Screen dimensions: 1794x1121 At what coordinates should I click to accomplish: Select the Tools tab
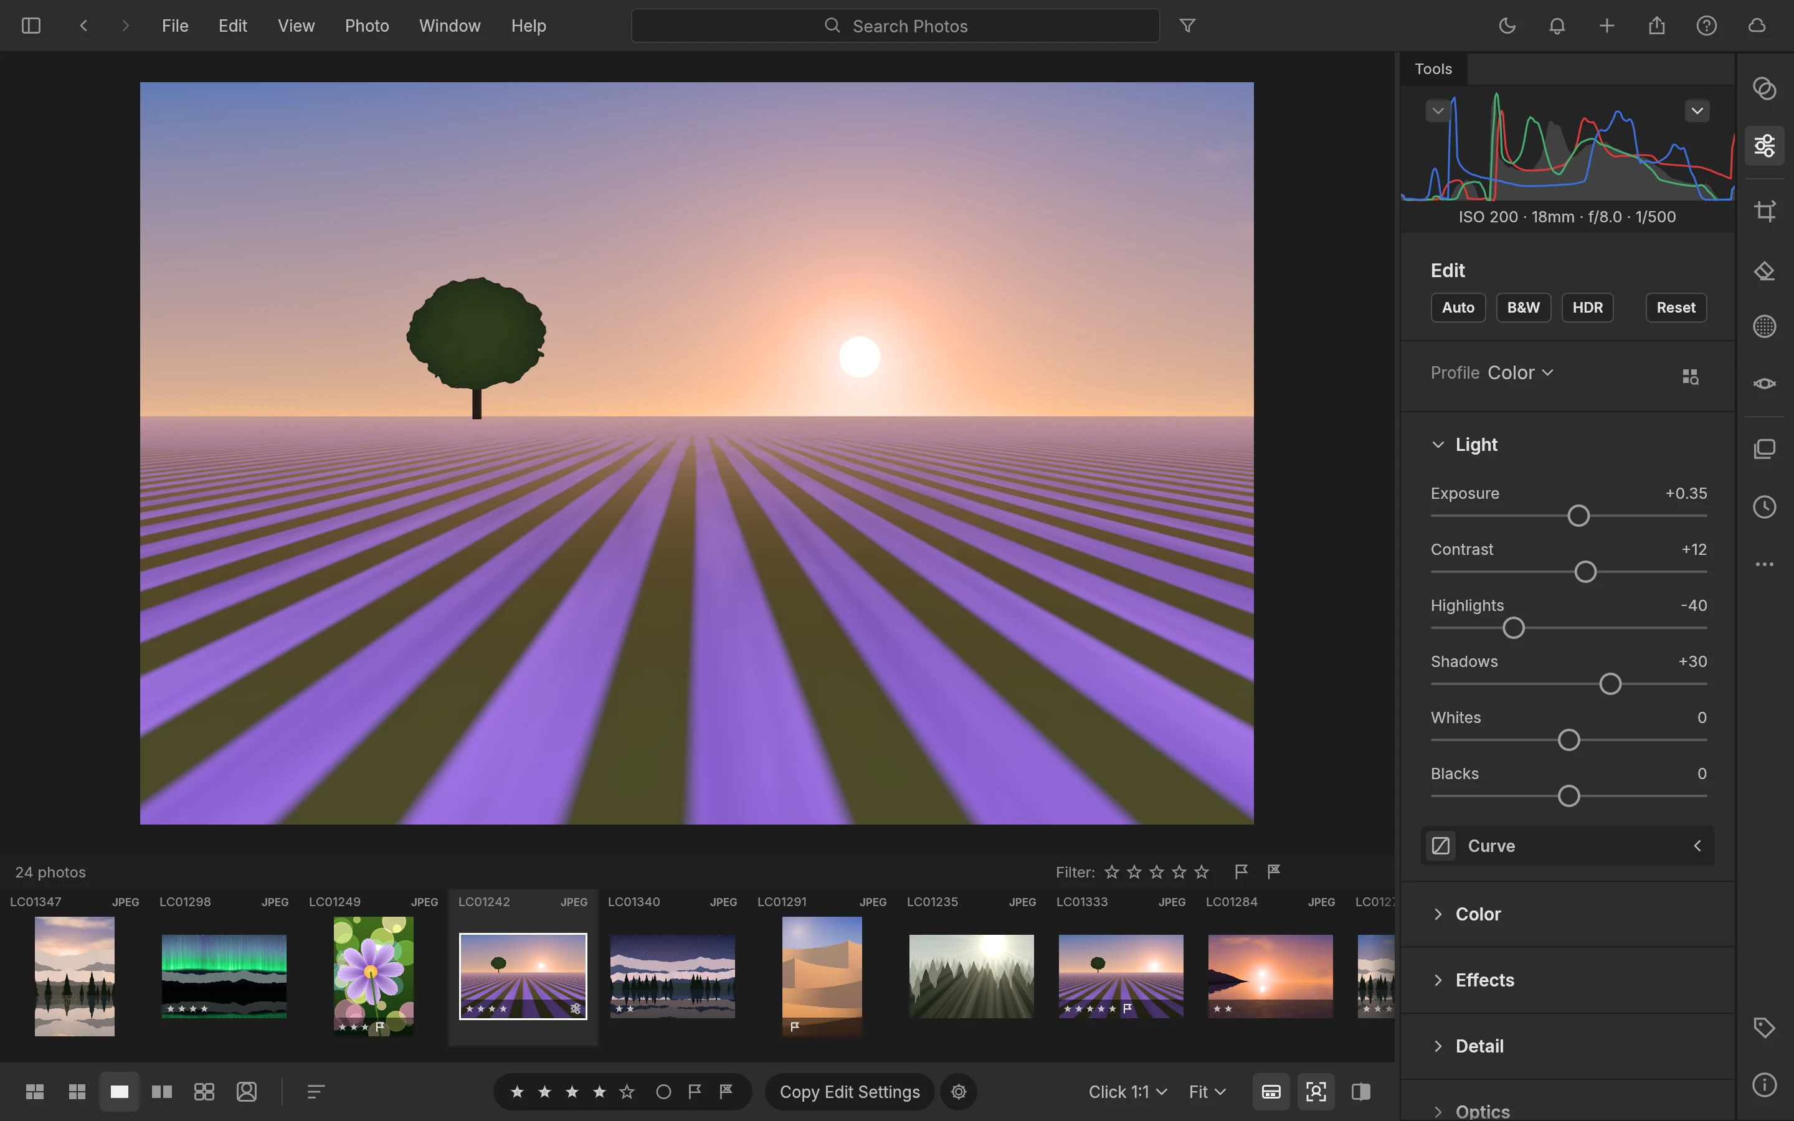point(1433,69)
